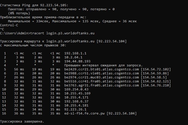Click the 92.223.26.1 address in hop 15
The image size is (188, 125).
(x=75, y=109)
